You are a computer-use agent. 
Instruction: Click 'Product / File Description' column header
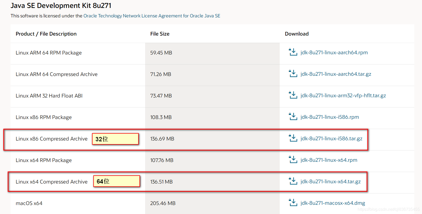[46, 34]
